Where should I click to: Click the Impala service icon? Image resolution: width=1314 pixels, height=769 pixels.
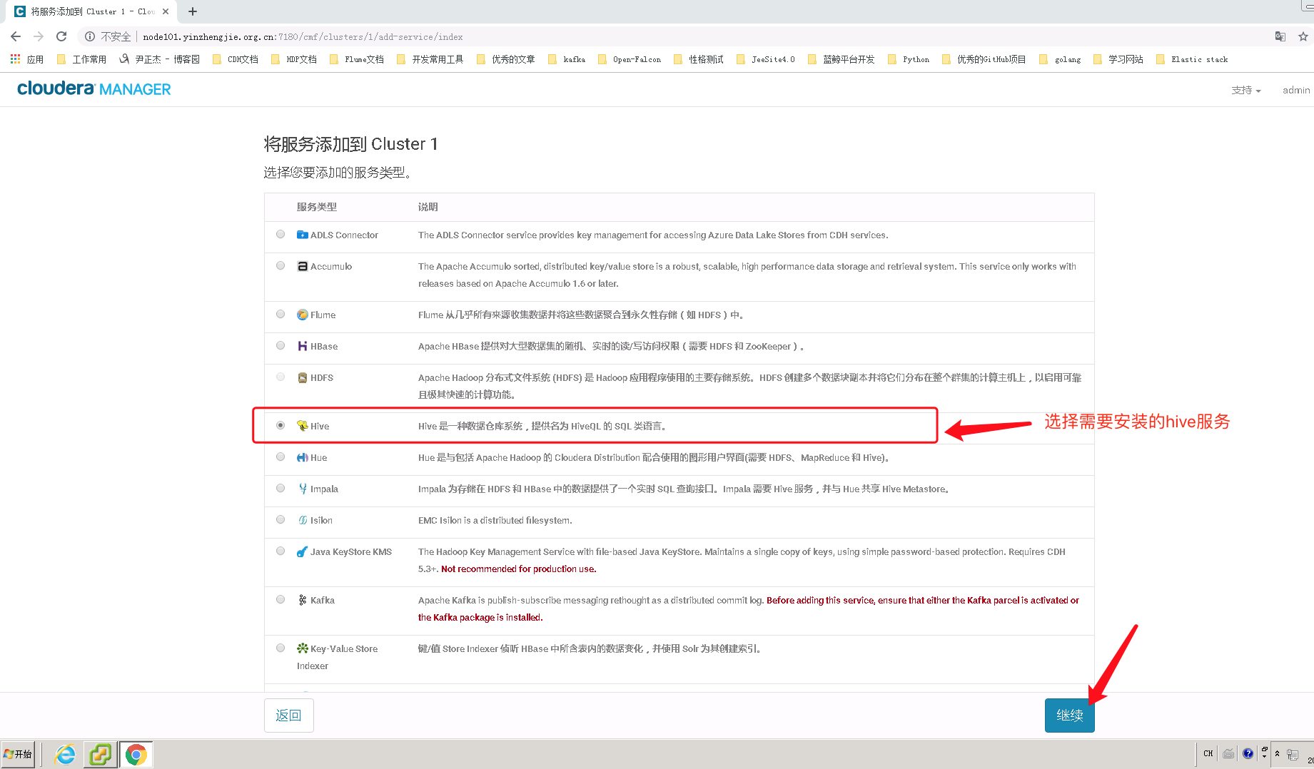click(303, 489)
